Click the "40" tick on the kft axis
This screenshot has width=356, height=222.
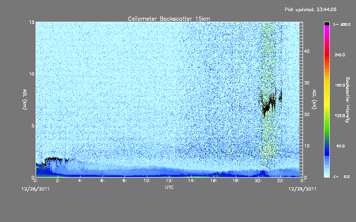click(x=307, y=51)
